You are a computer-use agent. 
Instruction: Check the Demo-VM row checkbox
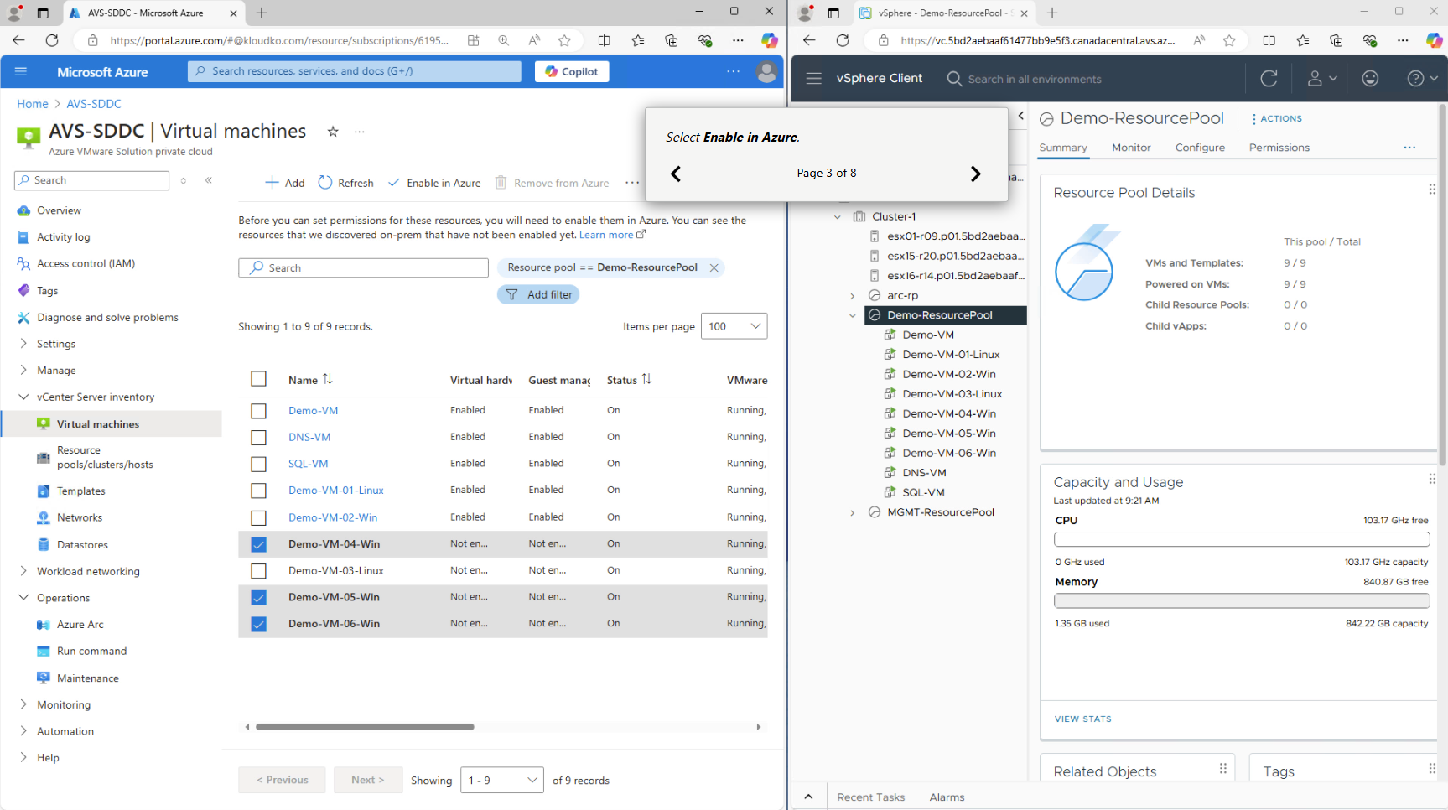(258, 411)
